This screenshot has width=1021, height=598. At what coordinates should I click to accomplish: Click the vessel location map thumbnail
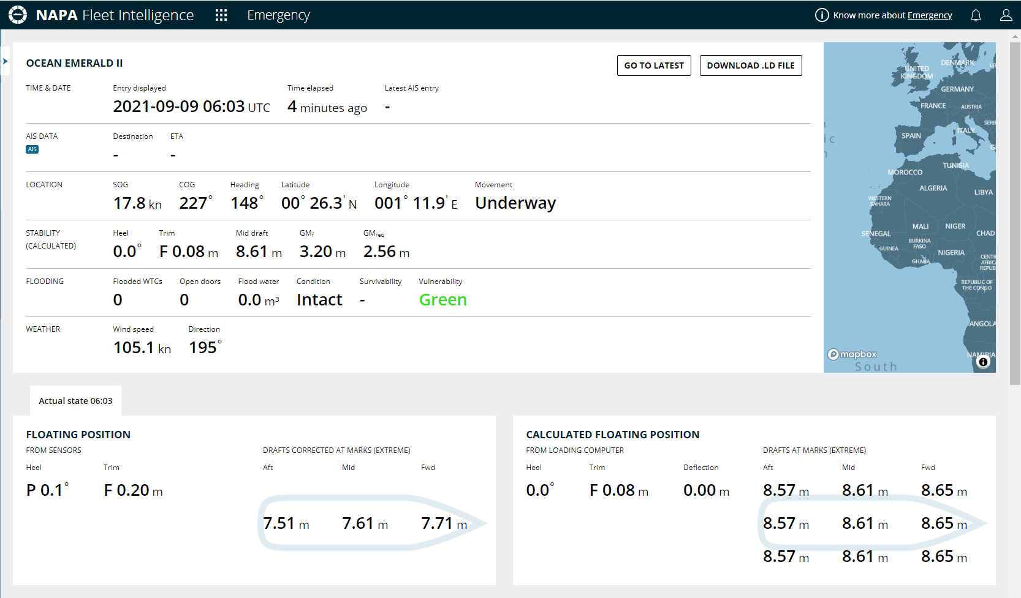909,208
